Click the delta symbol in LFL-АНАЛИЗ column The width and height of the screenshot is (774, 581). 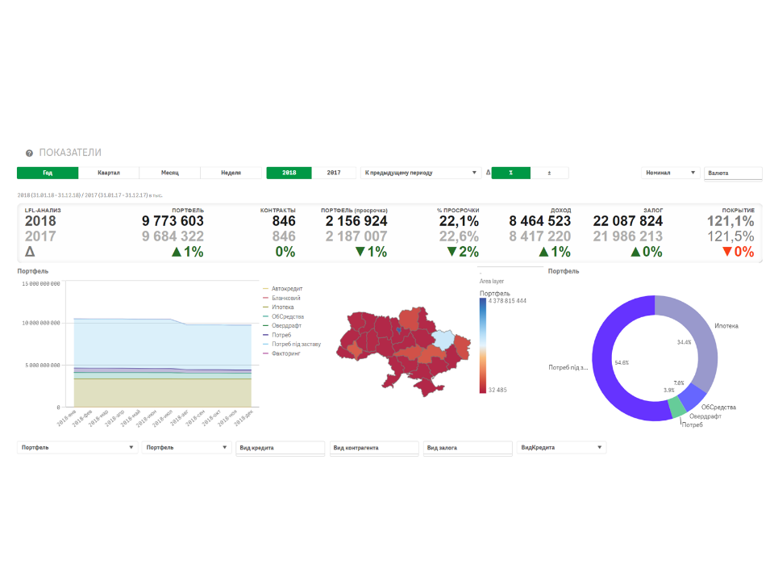[30, 252]
